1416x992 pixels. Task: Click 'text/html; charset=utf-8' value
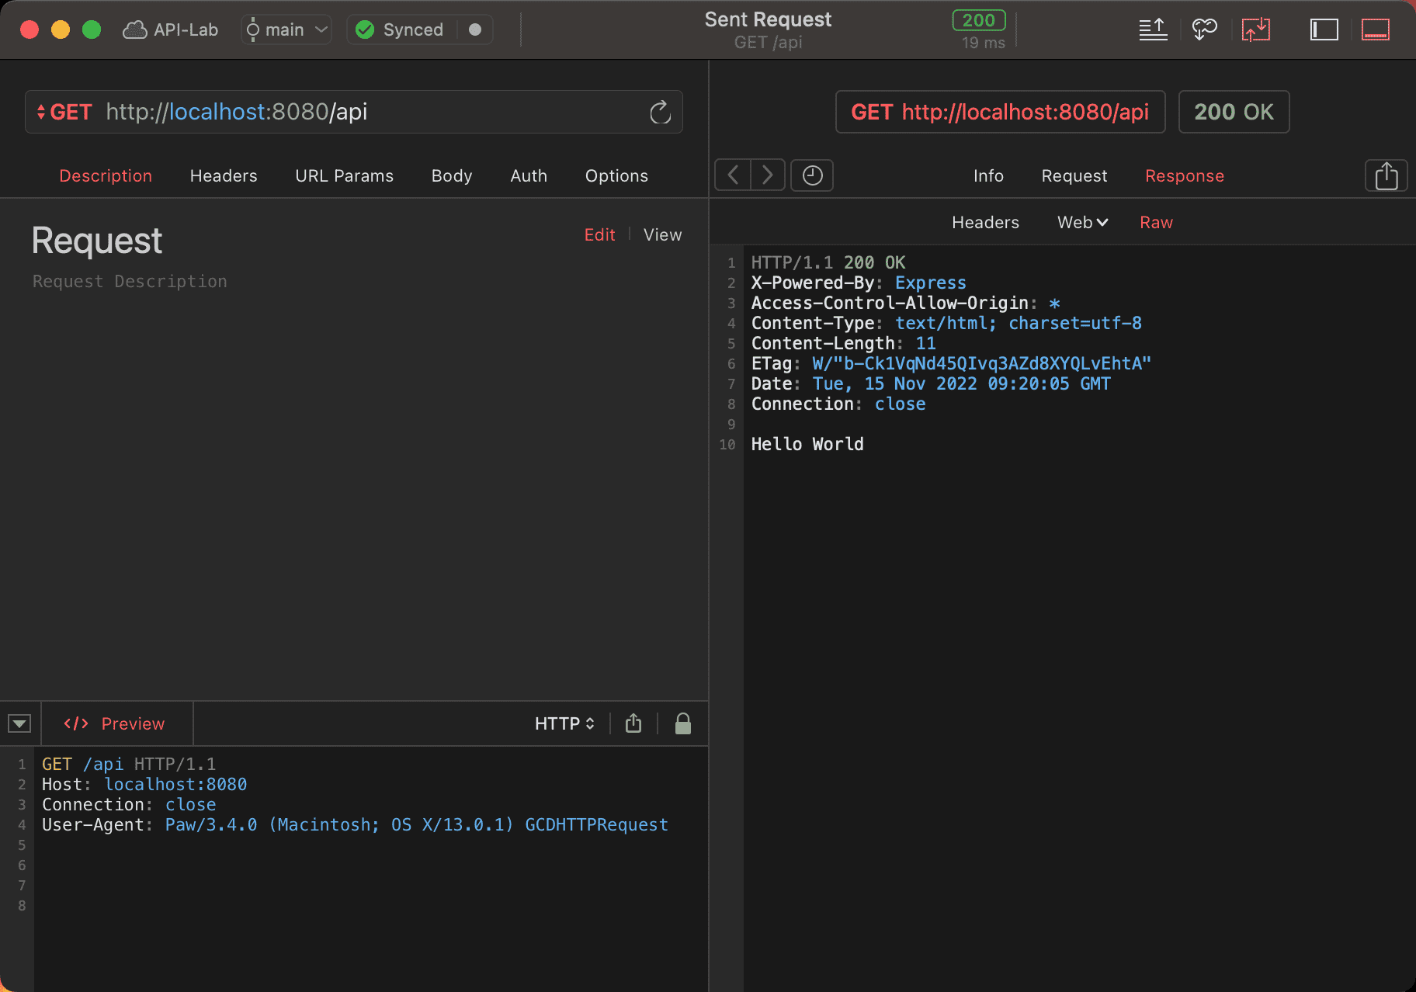(x=1019, y=323)
